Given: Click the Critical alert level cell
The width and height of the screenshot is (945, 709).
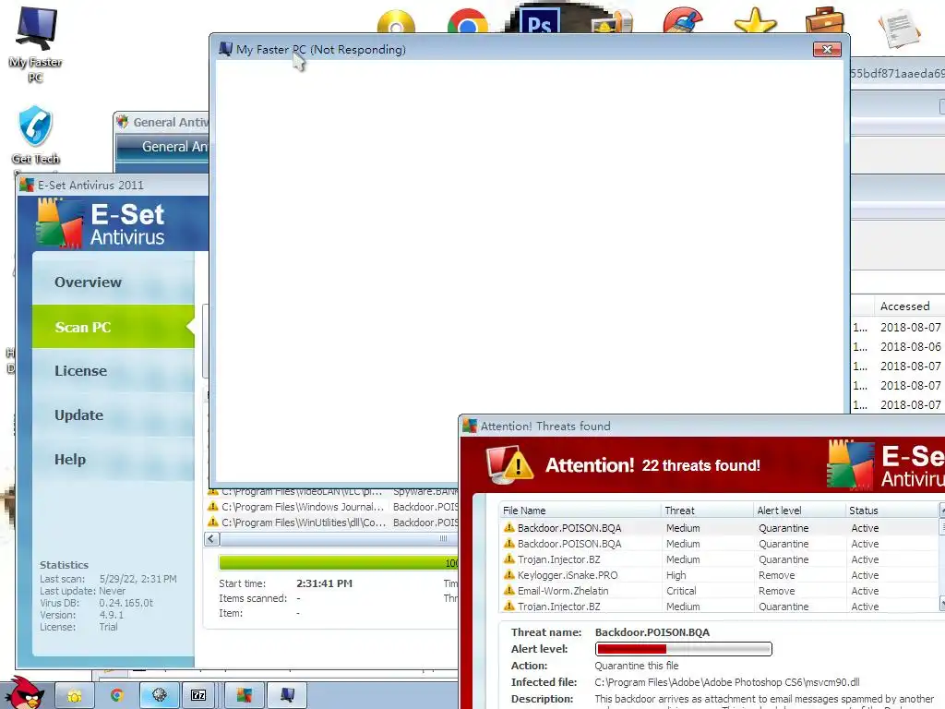Looking at the screenshot, I should point(681,591).
